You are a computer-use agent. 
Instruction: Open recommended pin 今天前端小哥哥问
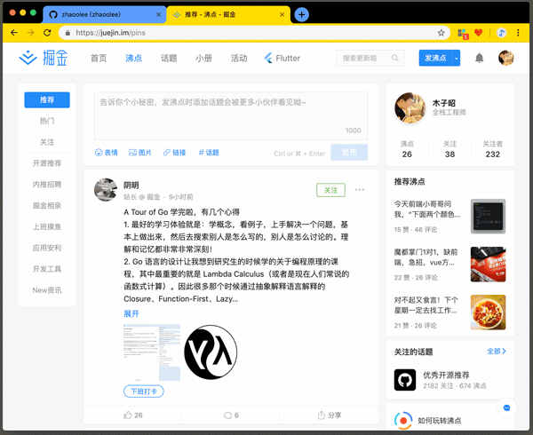(449, 217)
